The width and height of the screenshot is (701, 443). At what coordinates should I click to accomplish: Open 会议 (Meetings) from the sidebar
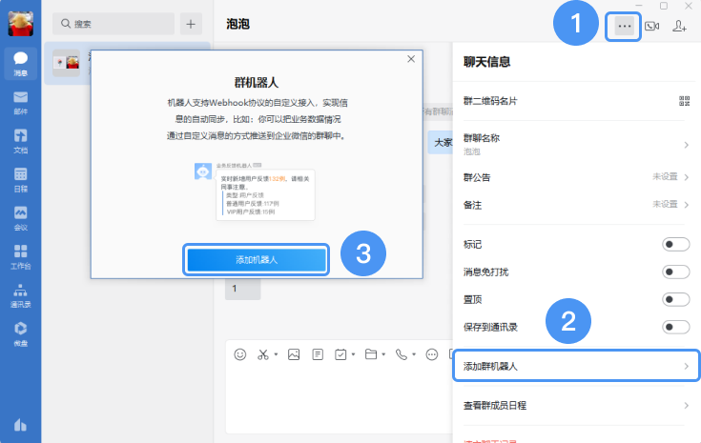pyautogui.click(x=20, y=217)
